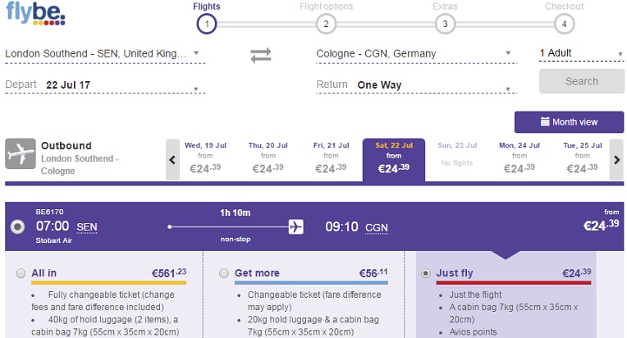The width and height of the screenshot is (627, 338).
Task: Show earlier dates with left arrow
Action: [x=172, y=160]
